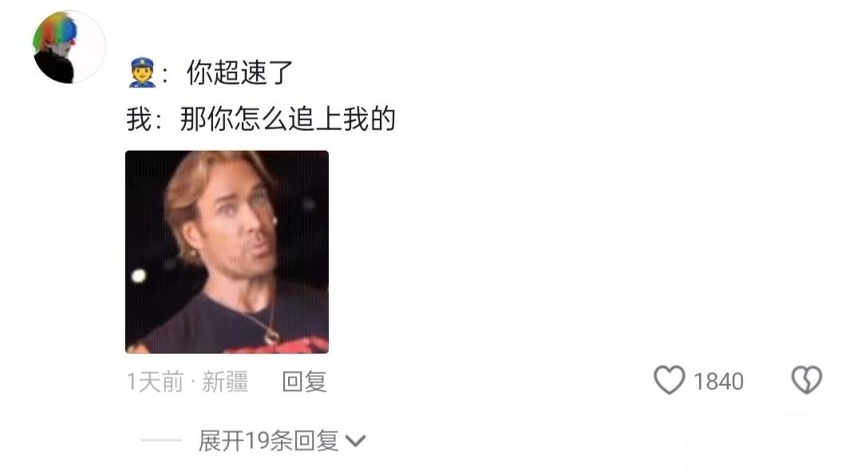The width and height of the screenshot is (862, 472).
Task: Click the police officer emoji in the comment
Action: [142, 73]
